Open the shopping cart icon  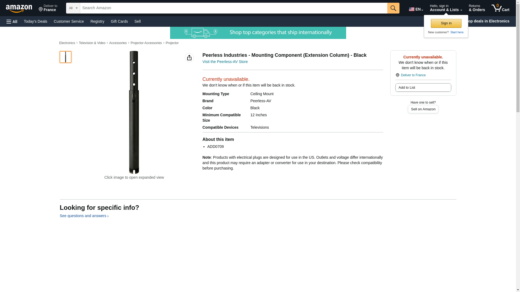(500, 8)
